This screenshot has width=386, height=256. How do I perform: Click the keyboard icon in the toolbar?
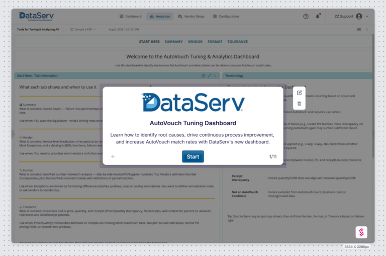[x=359, y=30]
